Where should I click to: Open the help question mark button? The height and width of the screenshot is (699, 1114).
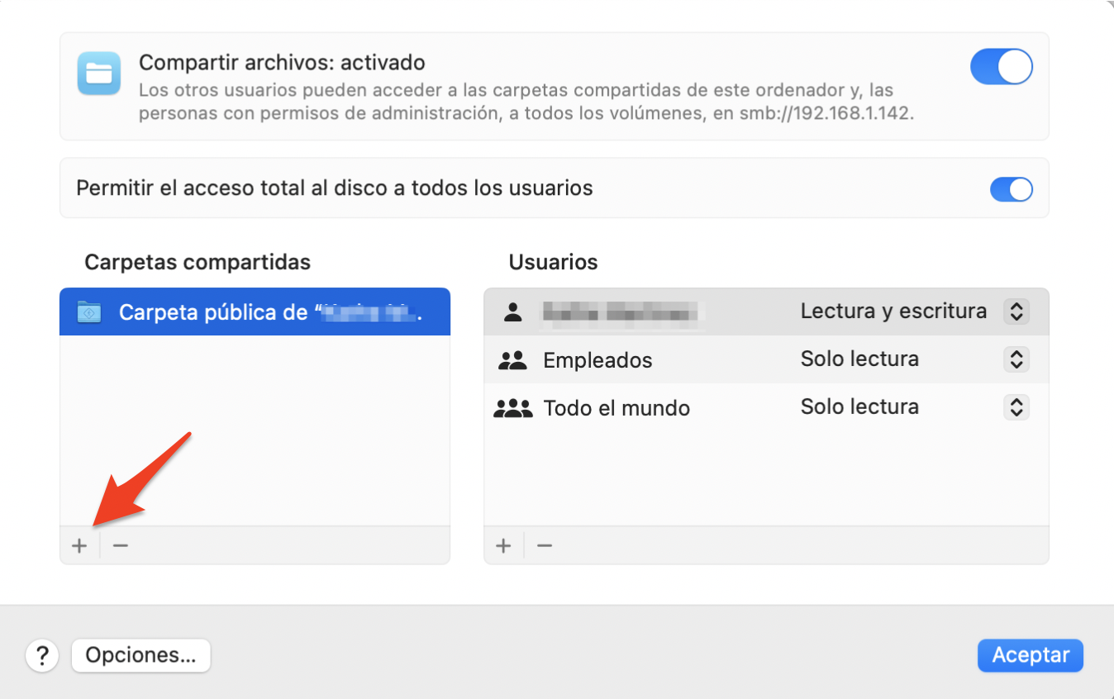pyautogui.click(x=42, y=656)
